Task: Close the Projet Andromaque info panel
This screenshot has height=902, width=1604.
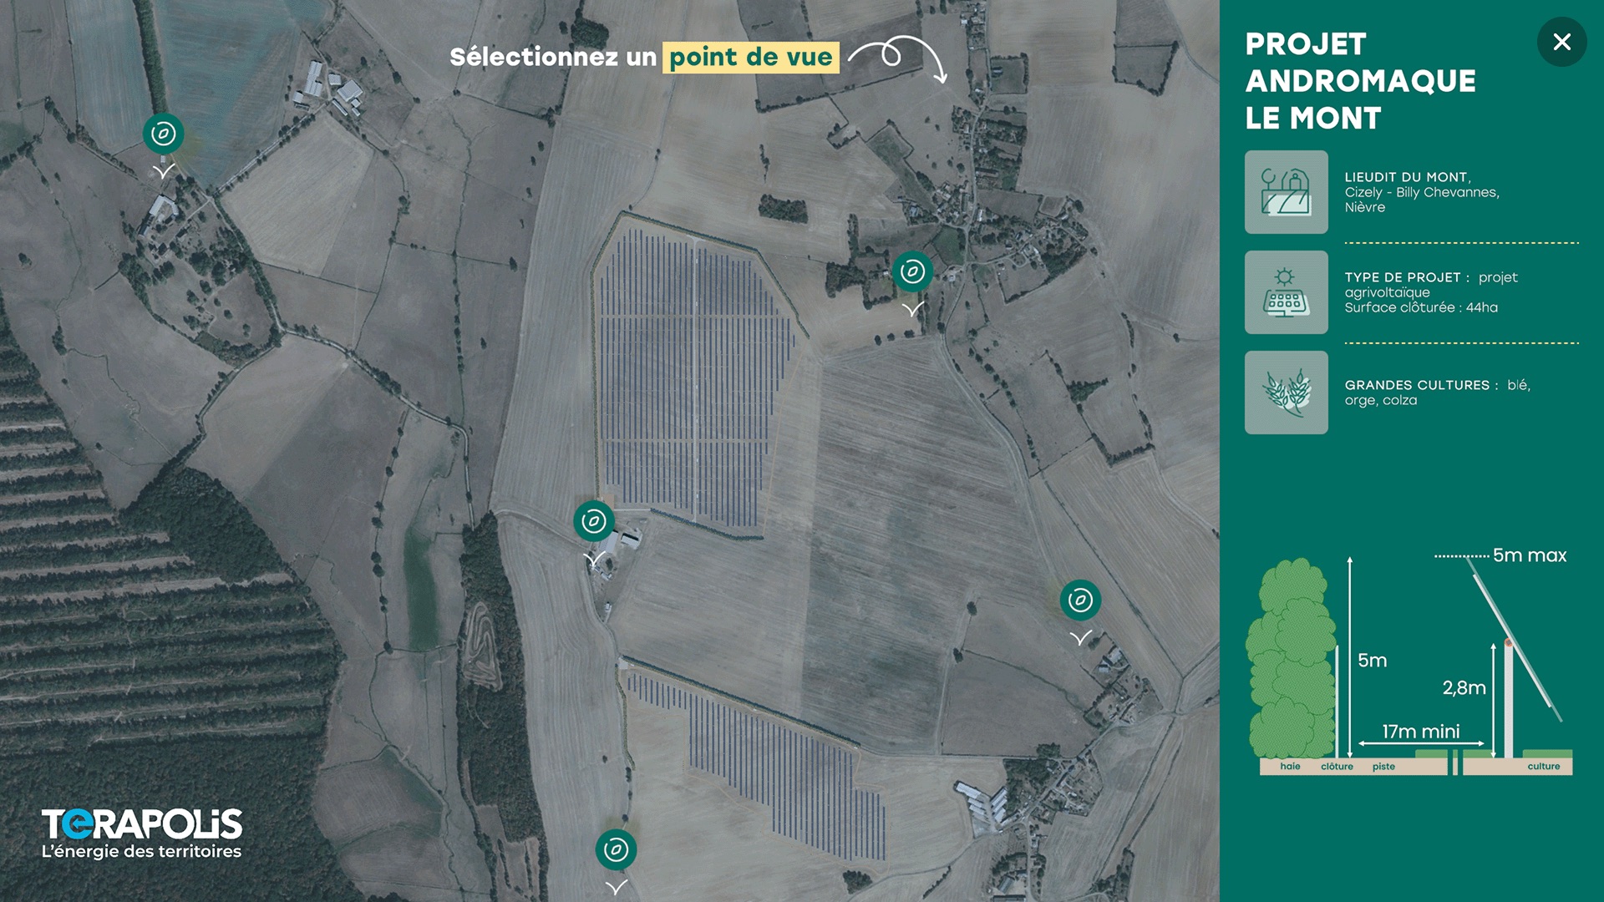Action: pos(1561,42)
